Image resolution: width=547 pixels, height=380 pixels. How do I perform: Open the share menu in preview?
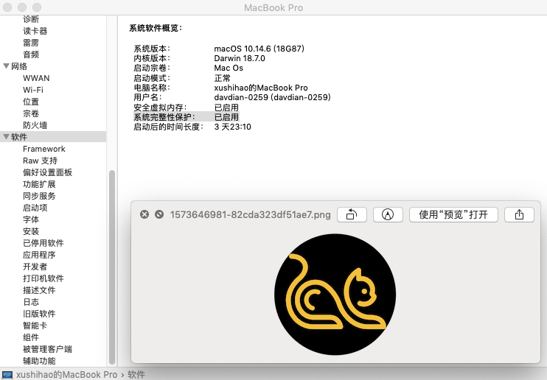click(x=519, y=214)
